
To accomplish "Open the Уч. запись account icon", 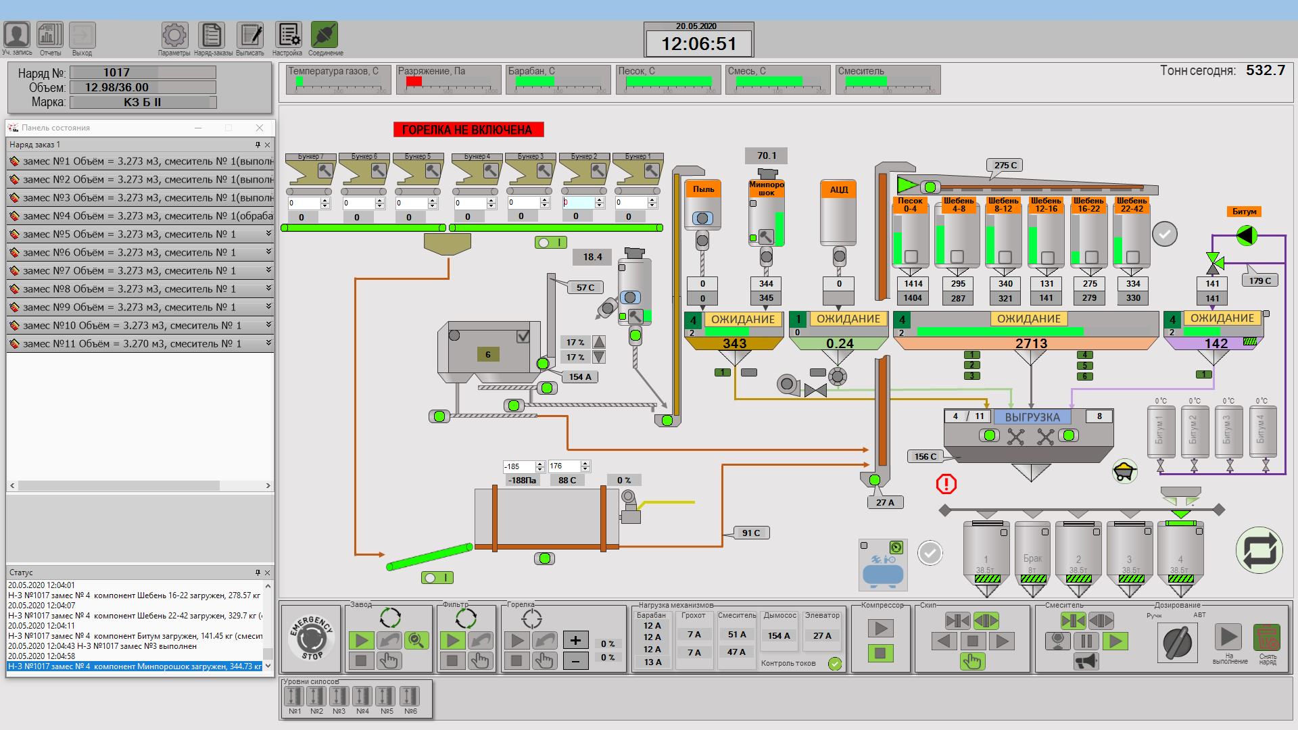I will tap(17, 34).
